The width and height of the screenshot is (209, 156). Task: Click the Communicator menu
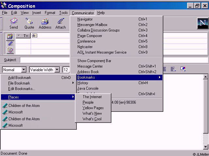coord(83,13)
